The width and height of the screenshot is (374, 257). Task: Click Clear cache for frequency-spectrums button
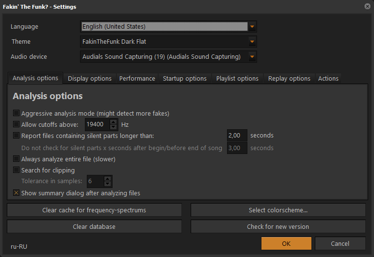click(x=94, y=210)
